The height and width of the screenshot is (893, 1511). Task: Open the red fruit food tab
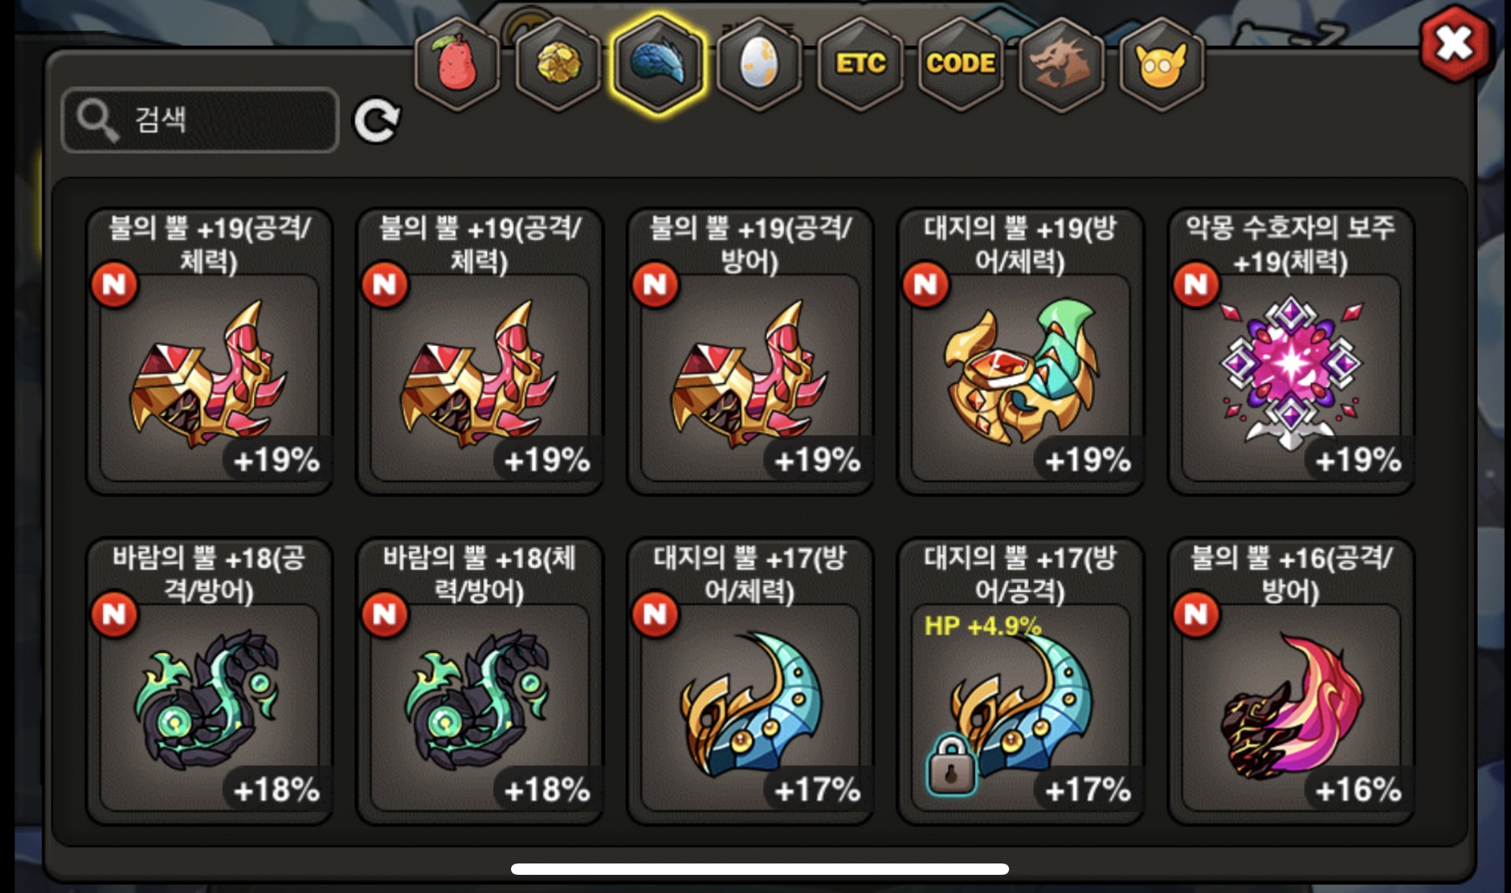457,64
